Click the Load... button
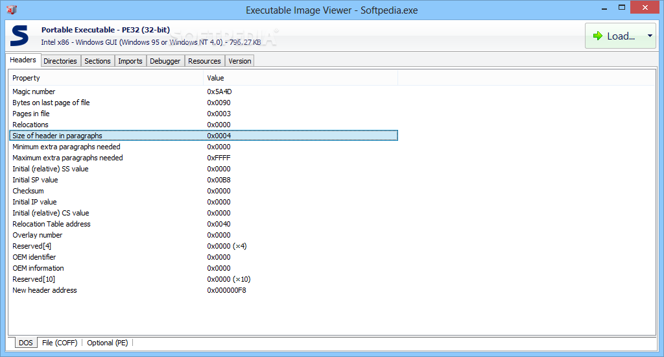The image size is (664, 357). [x=621, y=36]
